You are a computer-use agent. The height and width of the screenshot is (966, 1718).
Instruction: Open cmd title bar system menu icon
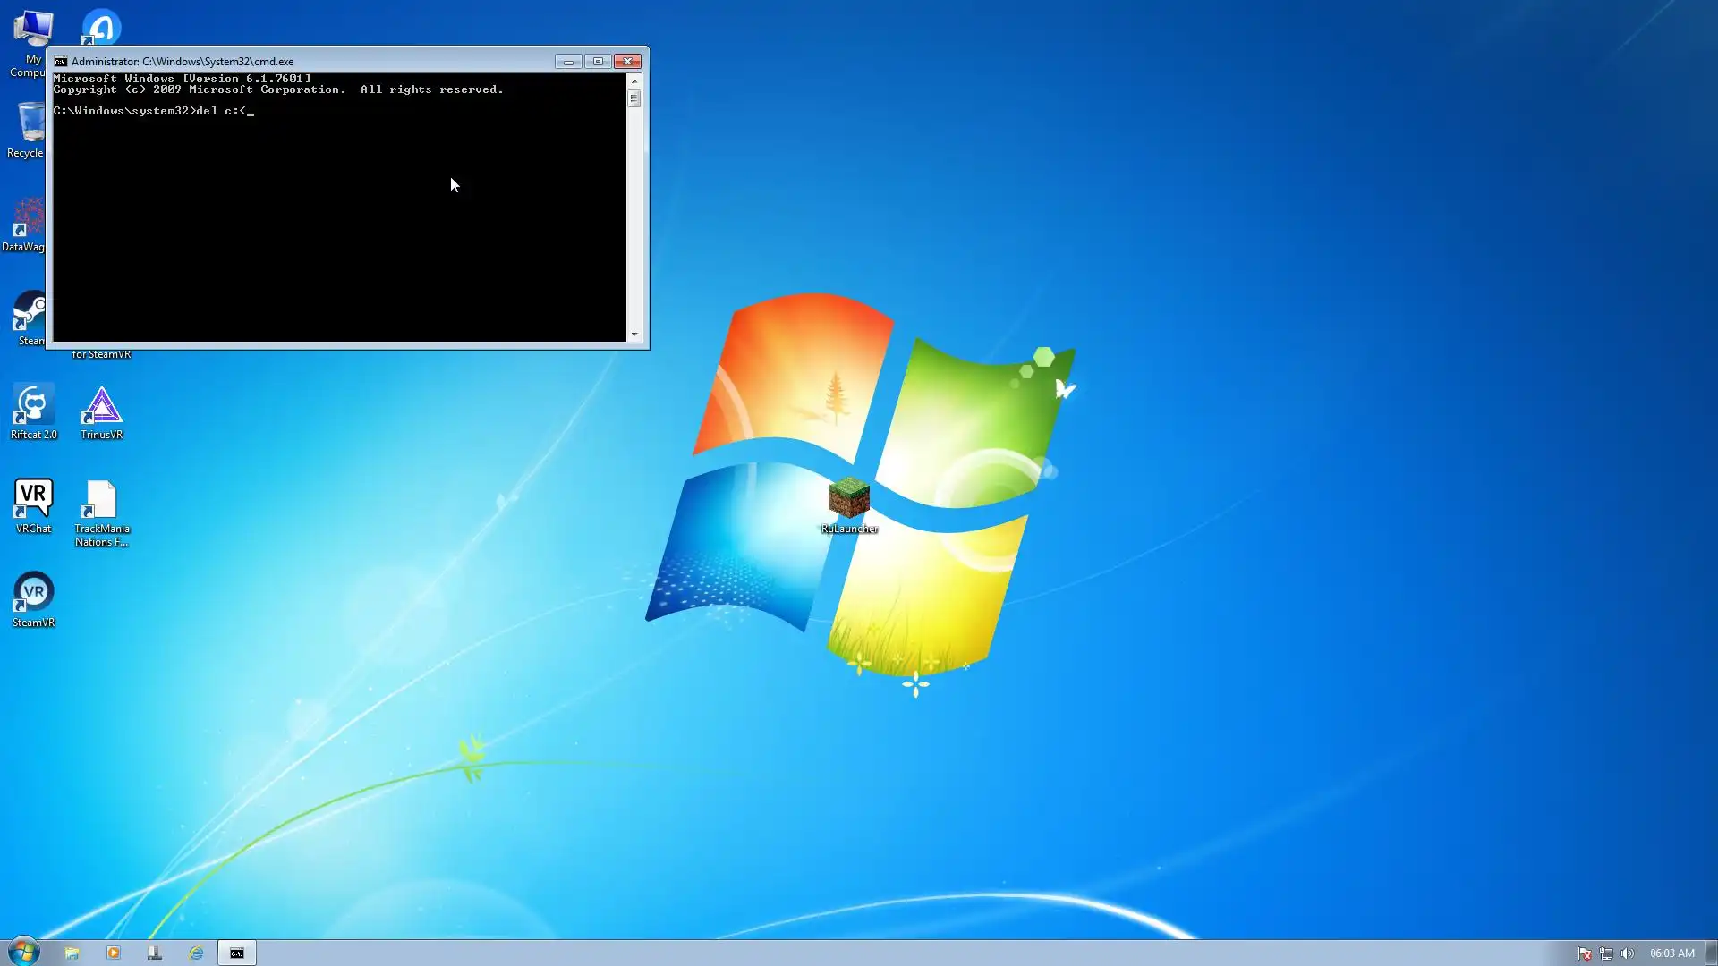pyautogui.click(x=60, y=62)
